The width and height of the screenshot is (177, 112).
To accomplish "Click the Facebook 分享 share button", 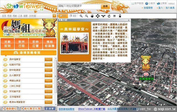I will (50, 109).
